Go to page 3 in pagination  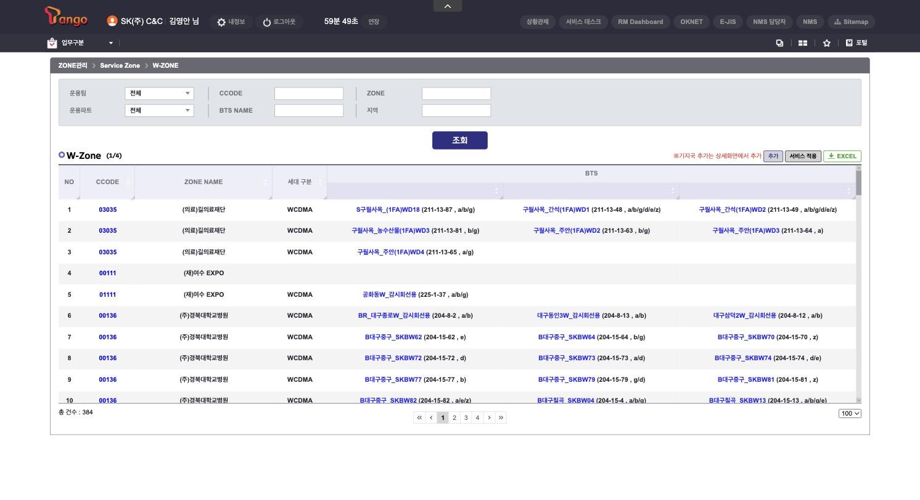click(466, 417)
